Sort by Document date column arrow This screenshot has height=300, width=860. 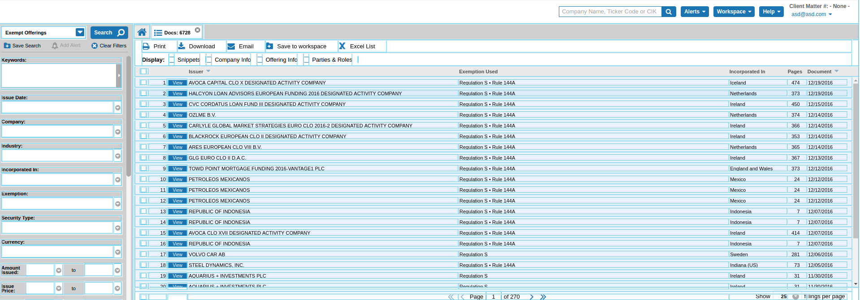click(x=836, y=71)
